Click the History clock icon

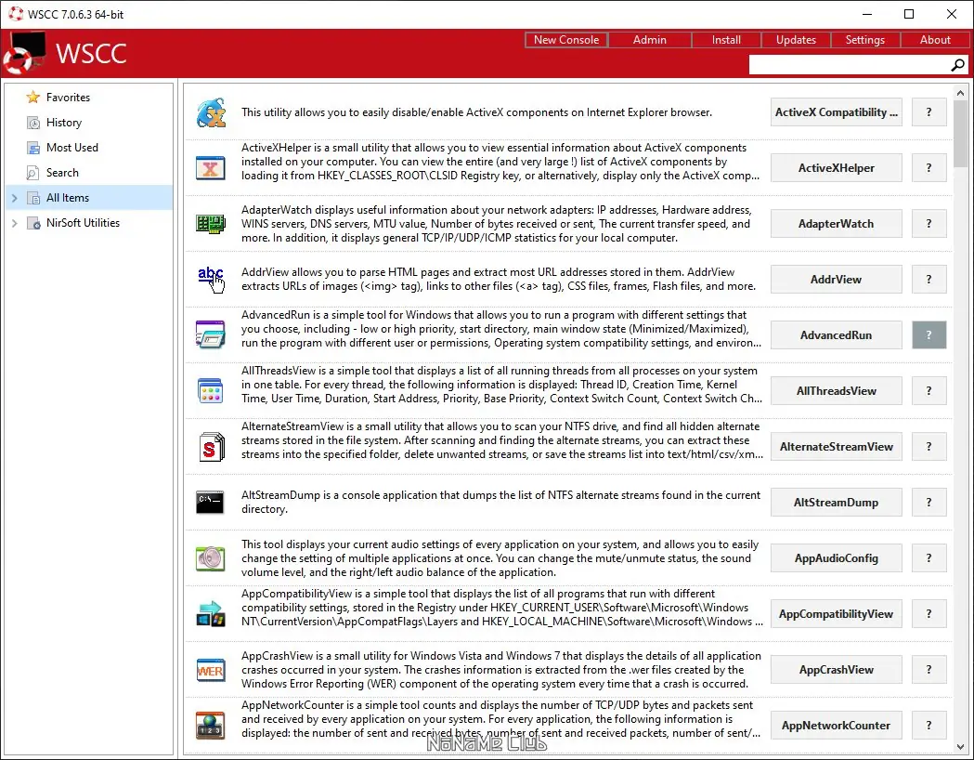pyautogui.click(x=32, y=123)
